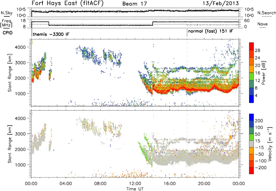Click the dotted line sample under "N.Search"
Viewport: 276px width, 191px height.
click(x=267, y=17)
